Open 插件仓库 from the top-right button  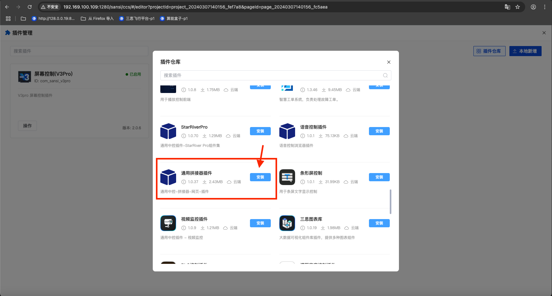[x=489, y=51]
